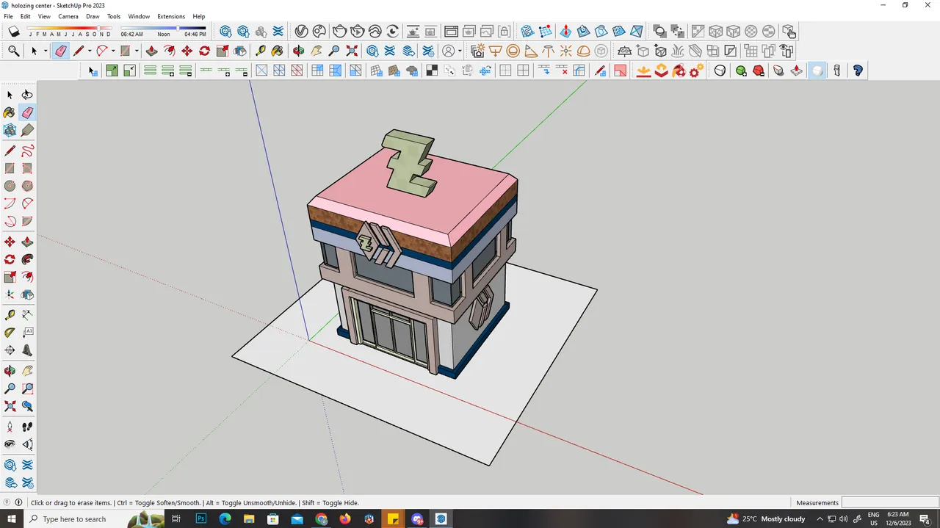Screen dimensions: 940x528
Task: Select the Eraser tool in the top toolbar
Action: 60,51
